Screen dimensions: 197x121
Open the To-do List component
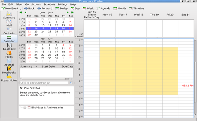9,46
